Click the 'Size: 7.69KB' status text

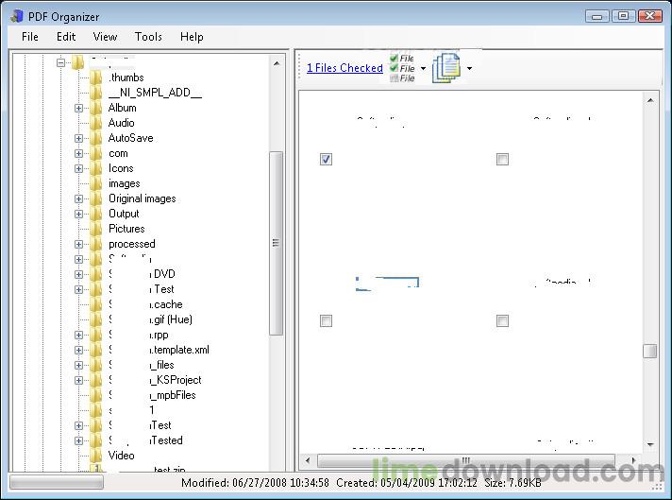[x=513, y=483]
